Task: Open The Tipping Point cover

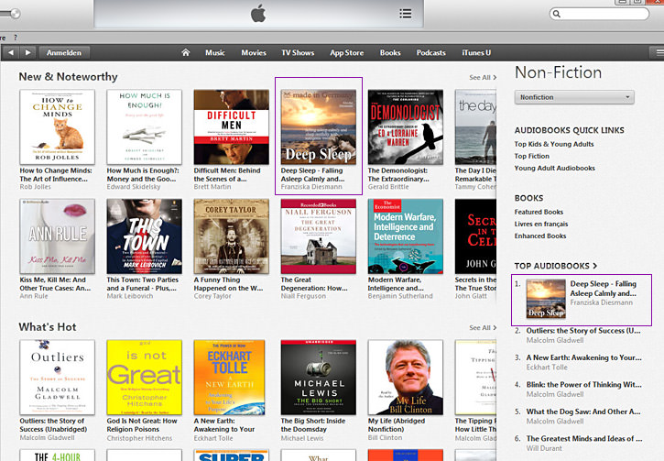Action: pos(475,377)
